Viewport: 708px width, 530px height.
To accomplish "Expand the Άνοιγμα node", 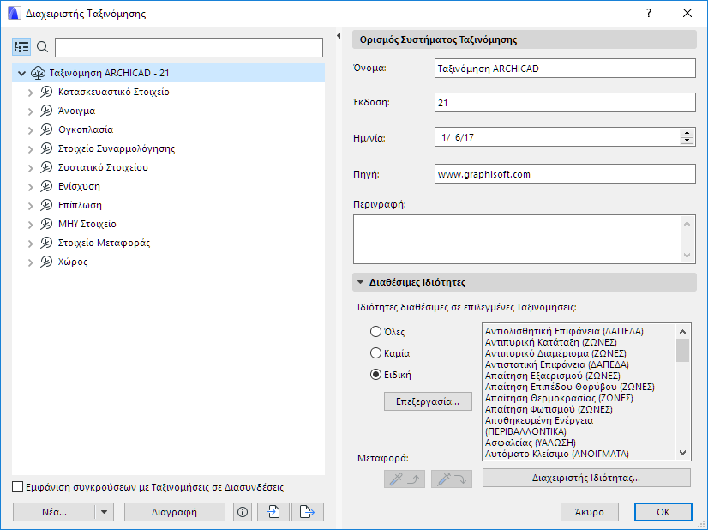I will [30, 111].
